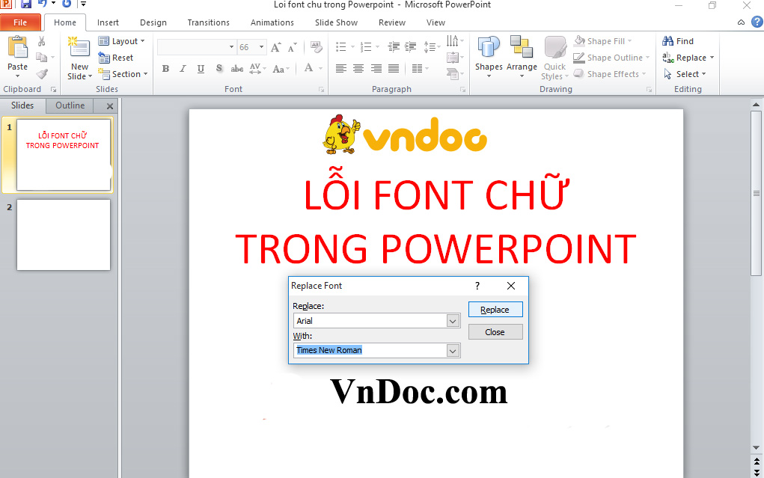This screenshot has height=478, width=764.
Task: Apply underline to selected text
Action: (x=200, y=68)
